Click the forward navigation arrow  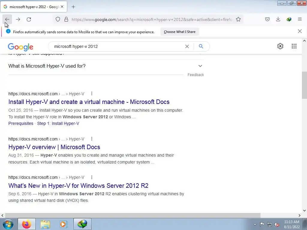click(18, 19)
